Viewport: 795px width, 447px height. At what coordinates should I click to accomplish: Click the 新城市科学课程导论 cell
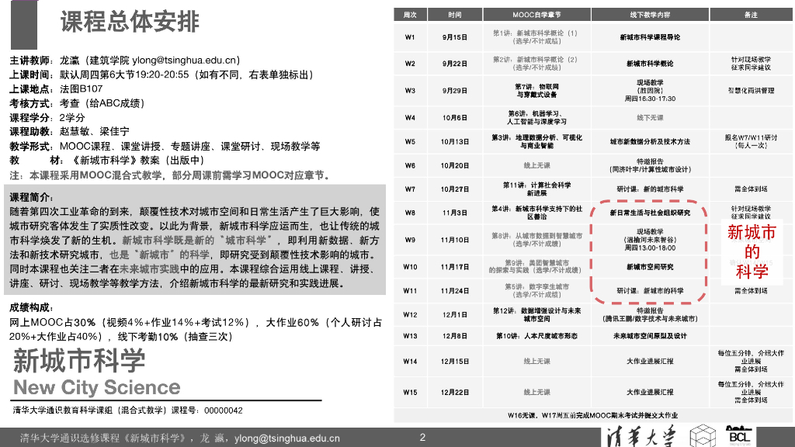tap(650, 37)
